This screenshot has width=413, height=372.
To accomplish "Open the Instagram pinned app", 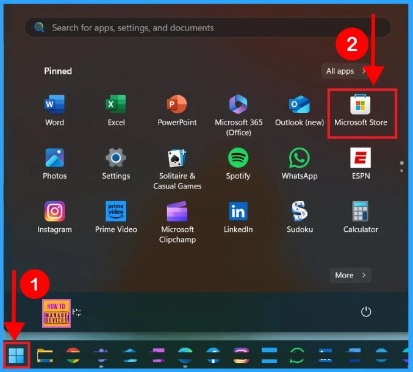I will pyautogui.click(x=54, y=218).
